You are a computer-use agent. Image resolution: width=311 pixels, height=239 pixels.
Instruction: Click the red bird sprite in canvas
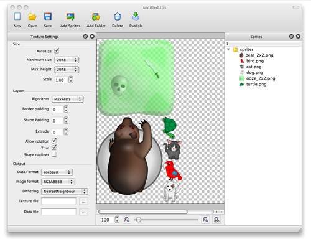pyautogui.click(x=174, y=171)
